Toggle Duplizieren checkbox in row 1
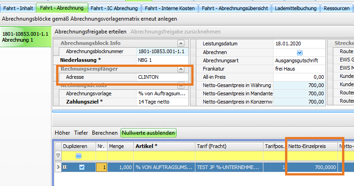This screenshot has width=354, height=186. point(82,167)
